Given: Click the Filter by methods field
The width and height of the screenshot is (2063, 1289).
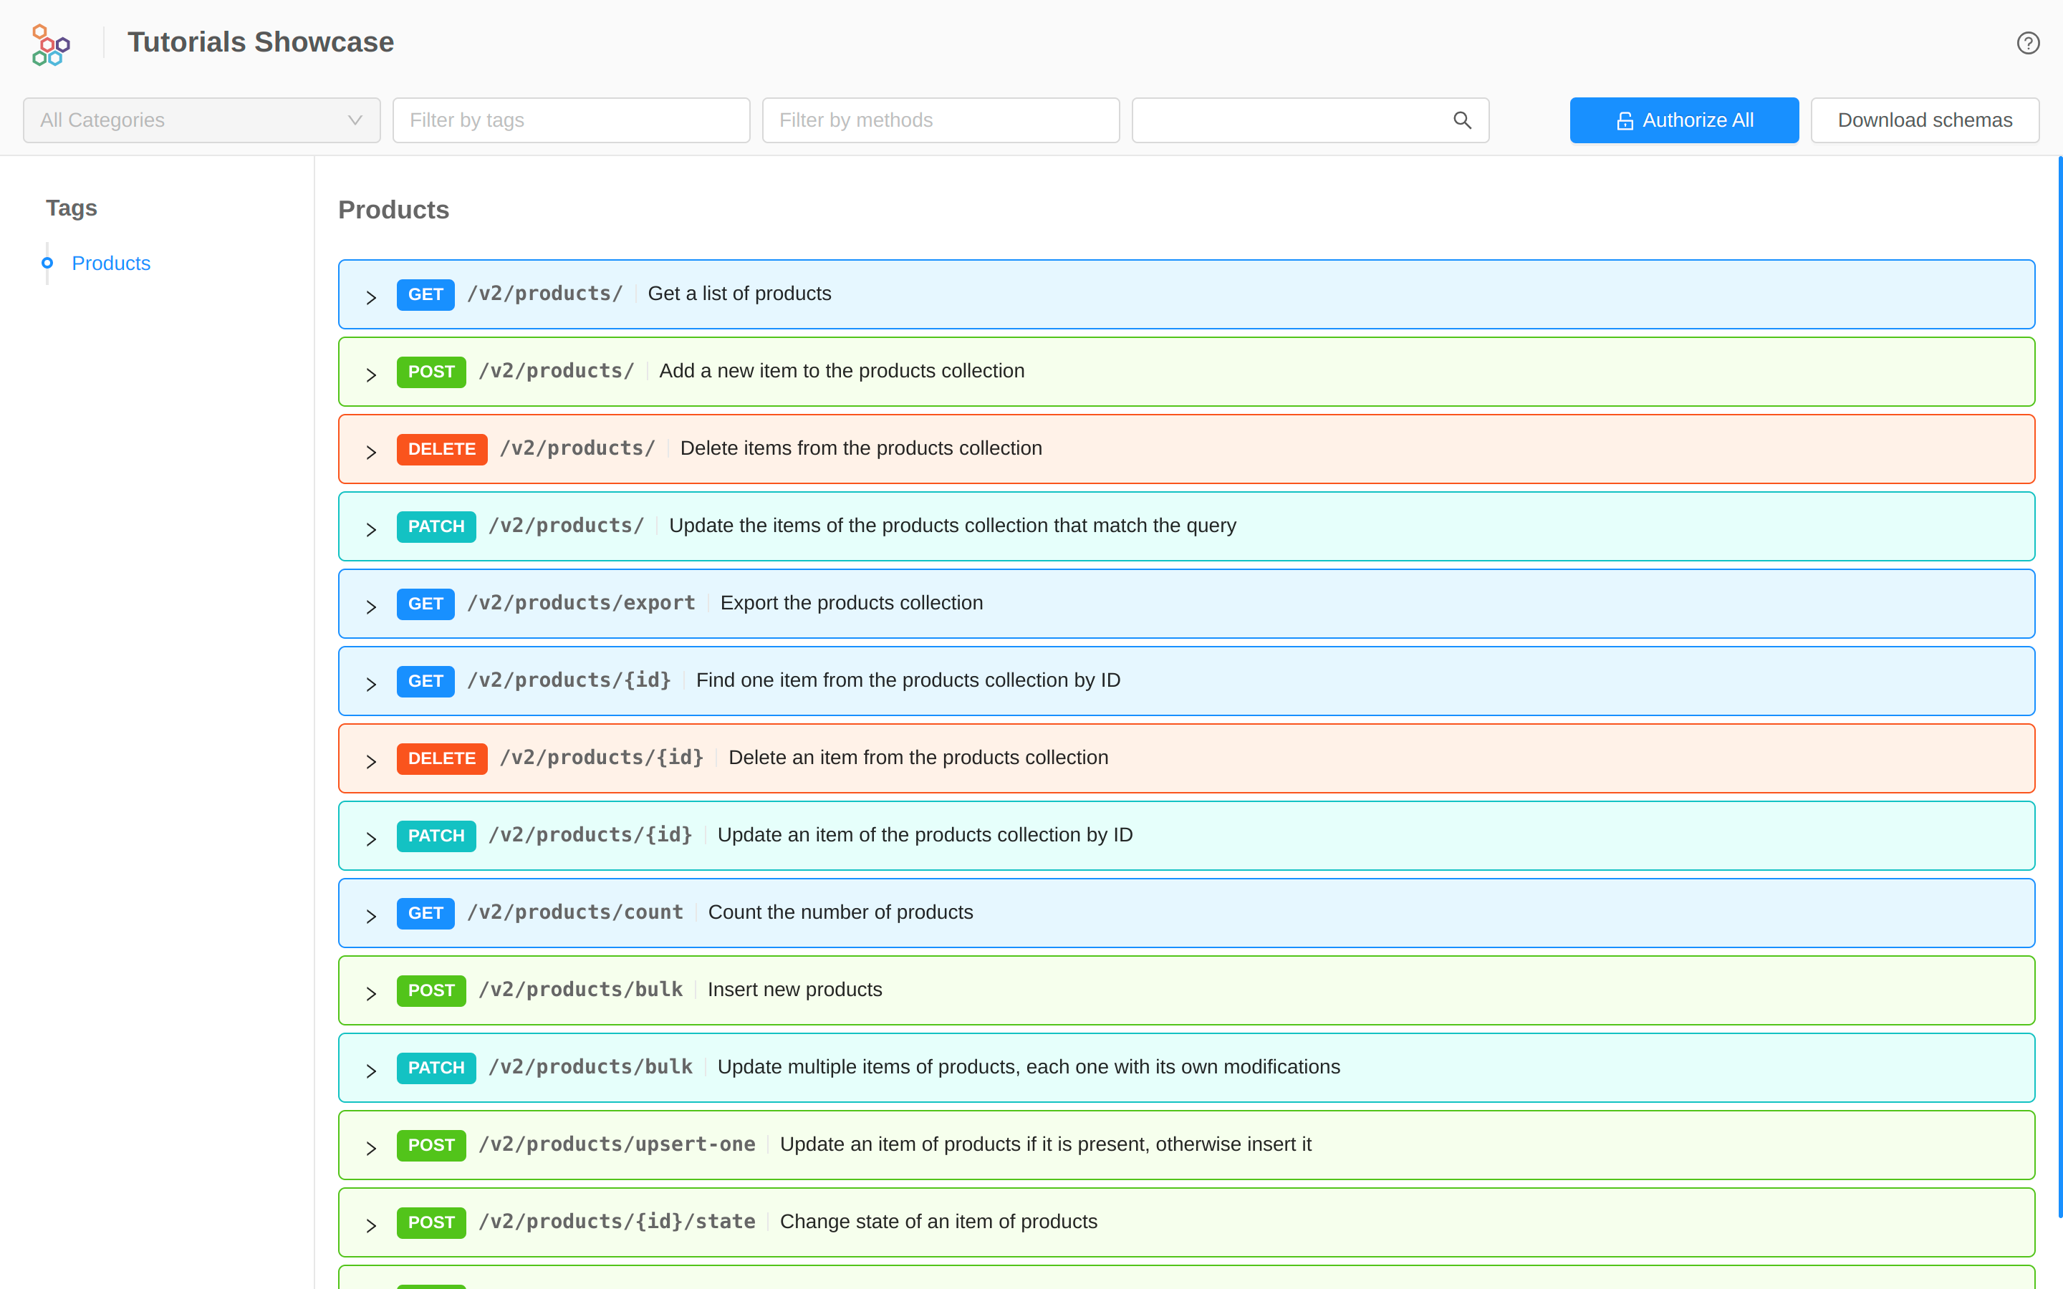Looking at the screenshot, I should pos(939,120).
